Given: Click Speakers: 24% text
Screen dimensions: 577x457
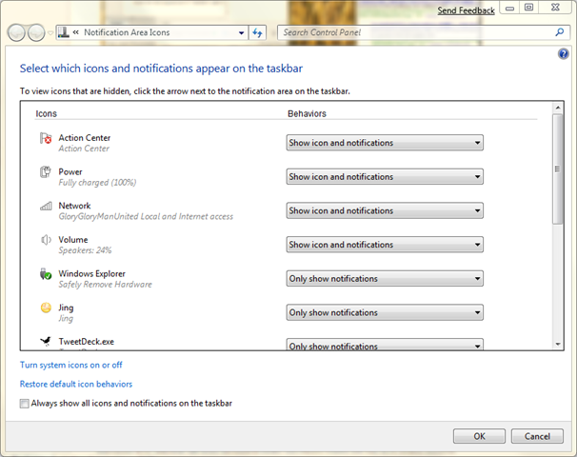Looking at the screenshot, I should pos(85,250).
